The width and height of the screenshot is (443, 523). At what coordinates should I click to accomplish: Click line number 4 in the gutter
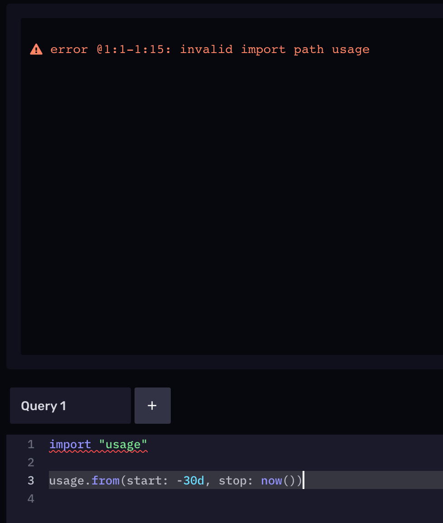click(30, 498)
